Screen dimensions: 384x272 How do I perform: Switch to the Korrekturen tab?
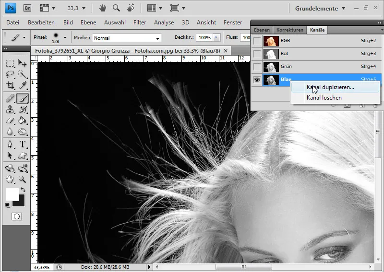tap(290, 30)
